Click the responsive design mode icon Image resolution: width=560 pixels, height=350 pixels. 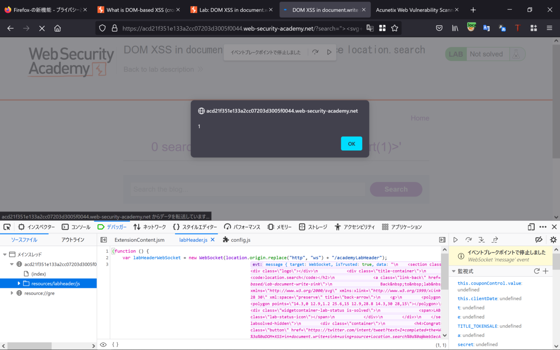[x=531, y=227]
